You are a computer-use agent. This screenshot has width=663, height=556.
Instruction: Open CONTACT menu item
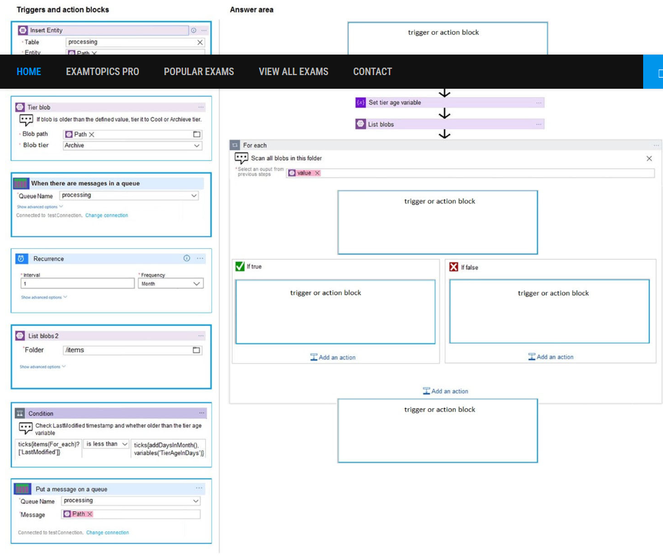tap(373, 71)
